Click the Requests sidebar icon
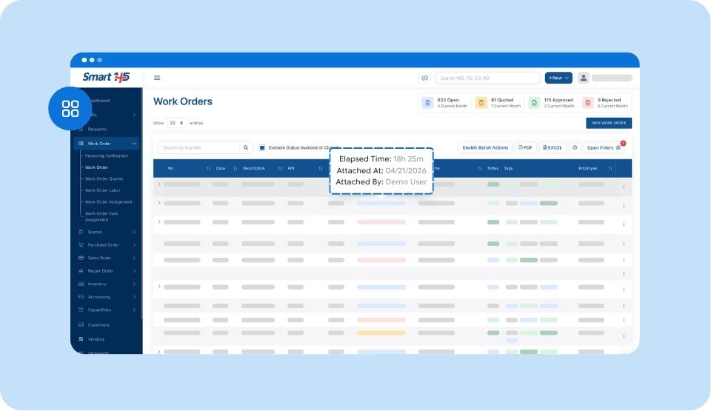711x411 pixels. [x=81, y=130]
